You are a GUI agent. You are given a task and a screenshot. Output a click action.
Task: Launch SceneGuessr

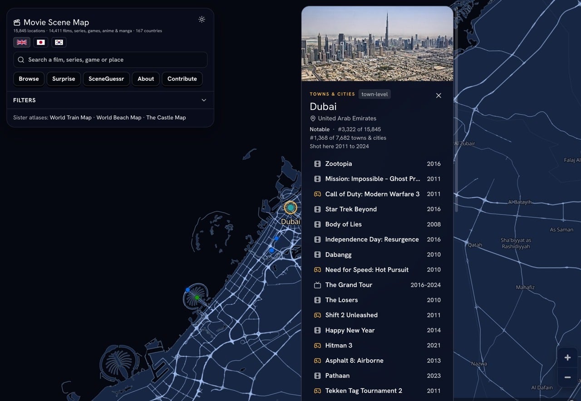tap(106, 79)
